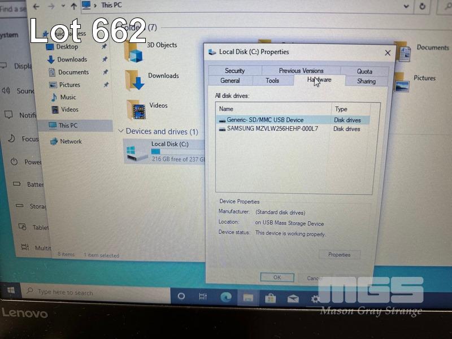Collapse the Devices and drives section
452x339 pixels.
120,131
